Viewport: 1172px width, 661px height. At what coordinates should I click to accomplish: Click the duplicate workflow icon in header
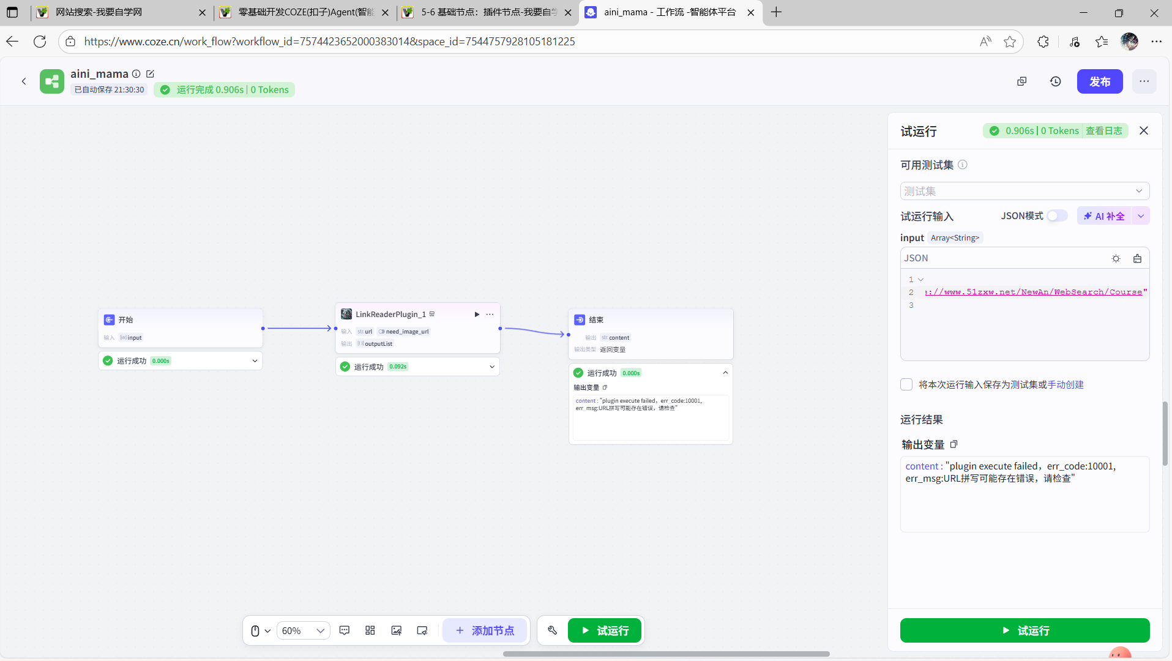pyautogui.click(x=1021, y=81)
